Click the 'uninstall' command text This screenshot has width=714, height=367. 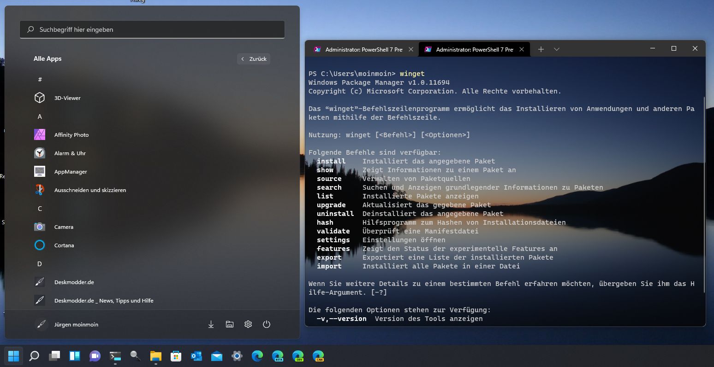[335, 214]
